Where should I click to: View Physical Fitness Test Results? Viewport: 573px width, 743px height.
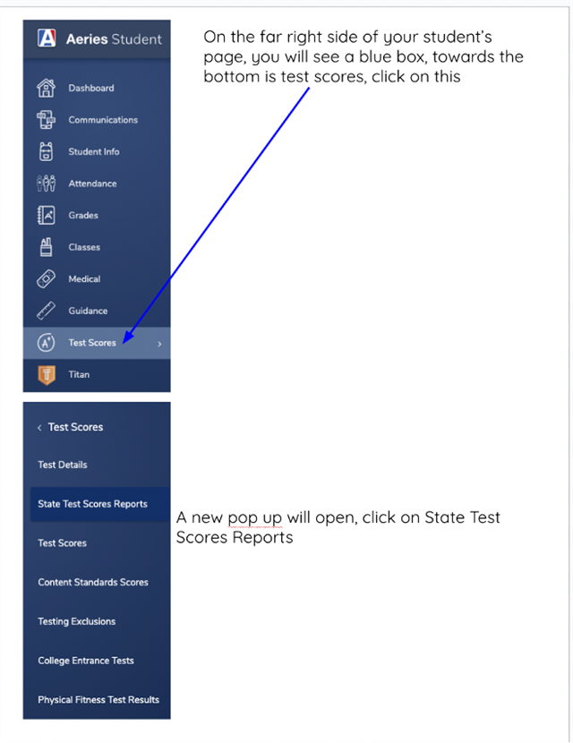point(98,700)
